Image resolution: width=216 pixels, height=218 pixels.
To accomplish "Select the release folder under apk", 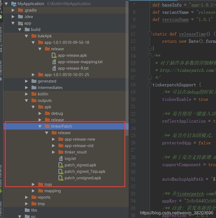I will (57, 120).
